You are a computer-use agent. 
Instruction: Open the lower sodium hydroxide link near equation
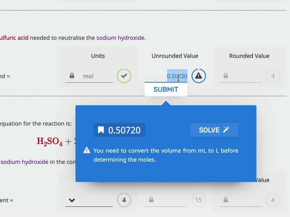pos(24,162)
